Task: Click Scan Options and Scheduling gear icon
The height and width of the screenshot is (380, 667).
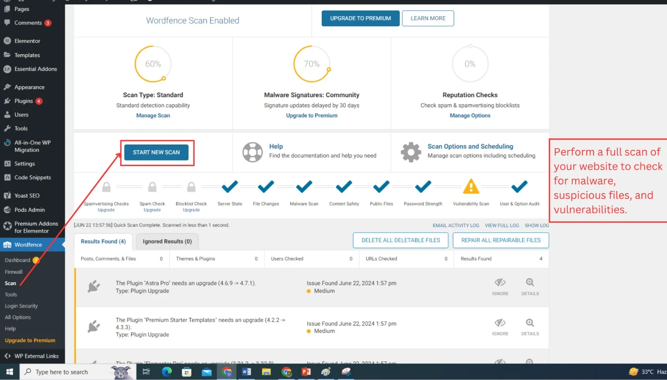Action: [411, 152]
